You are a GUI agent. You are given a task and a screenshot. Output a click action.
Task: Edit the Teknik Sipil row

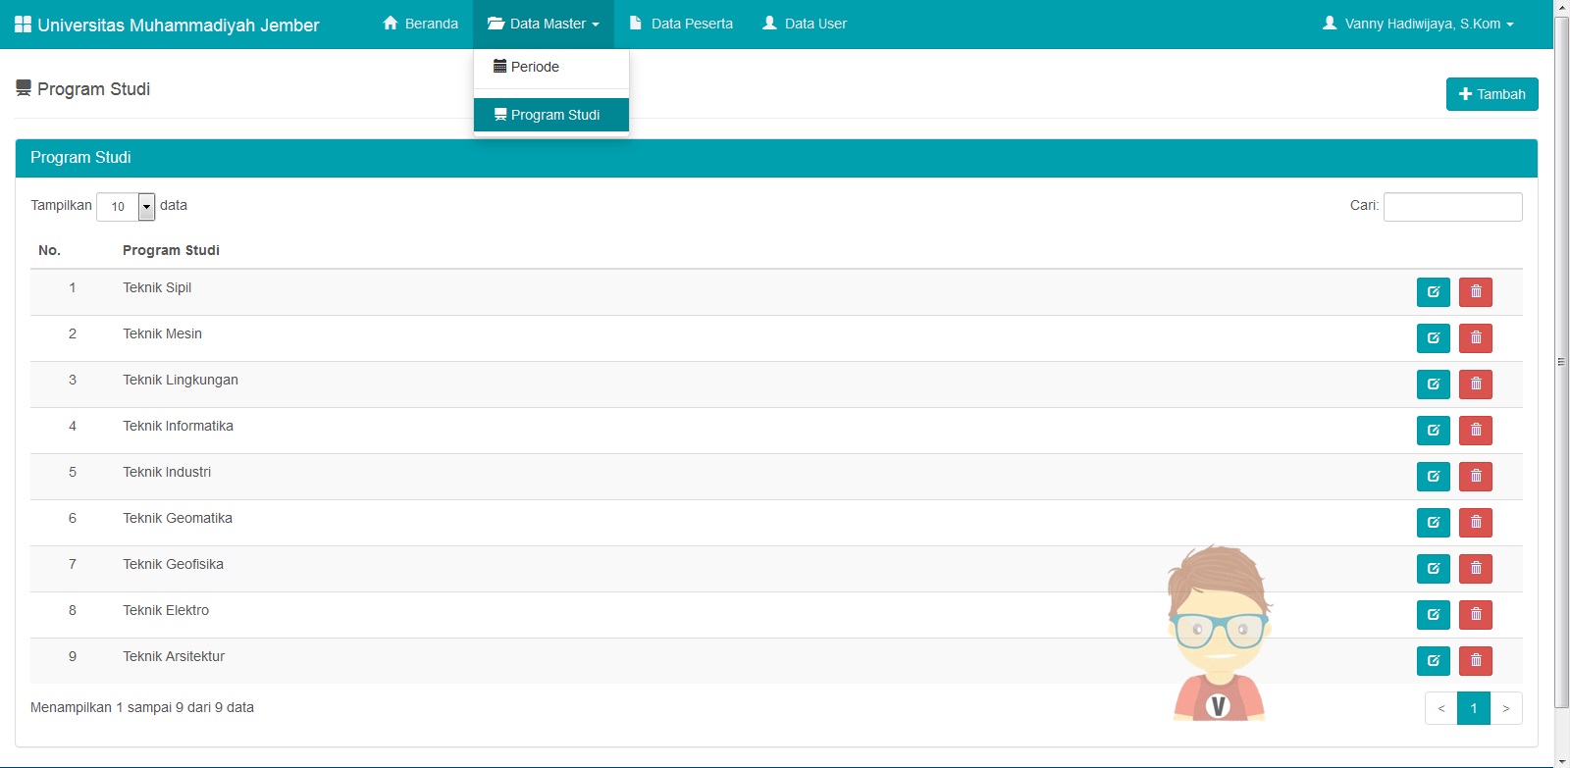(1433, 292)
